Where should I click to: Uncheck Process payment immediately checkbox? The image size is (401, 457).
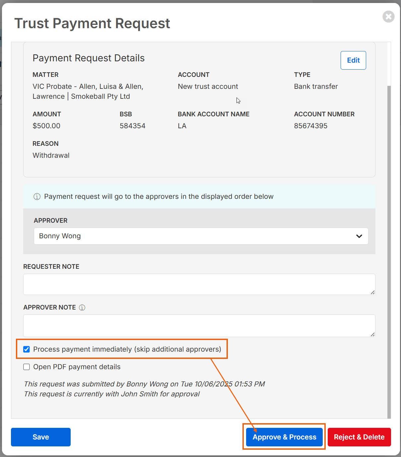point(27,349)
